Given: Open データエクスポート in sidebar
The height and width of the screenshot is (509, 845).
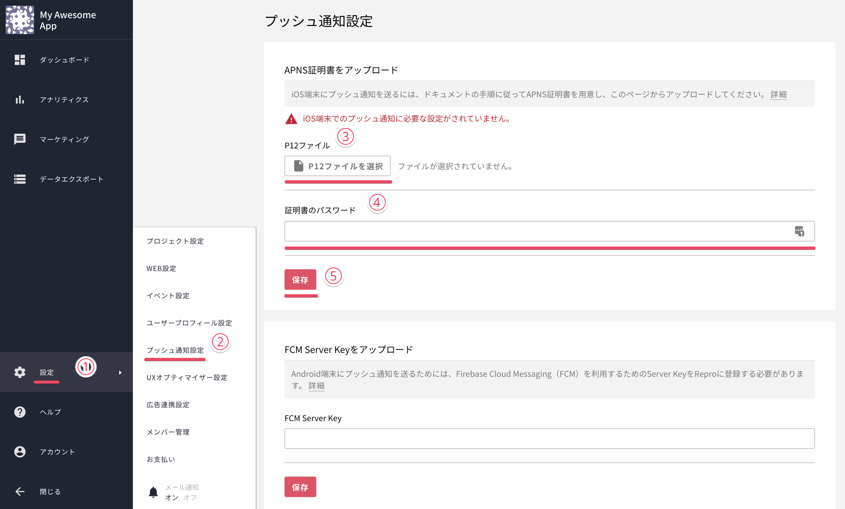Looking at the screenshot, I should coord(72,179).
